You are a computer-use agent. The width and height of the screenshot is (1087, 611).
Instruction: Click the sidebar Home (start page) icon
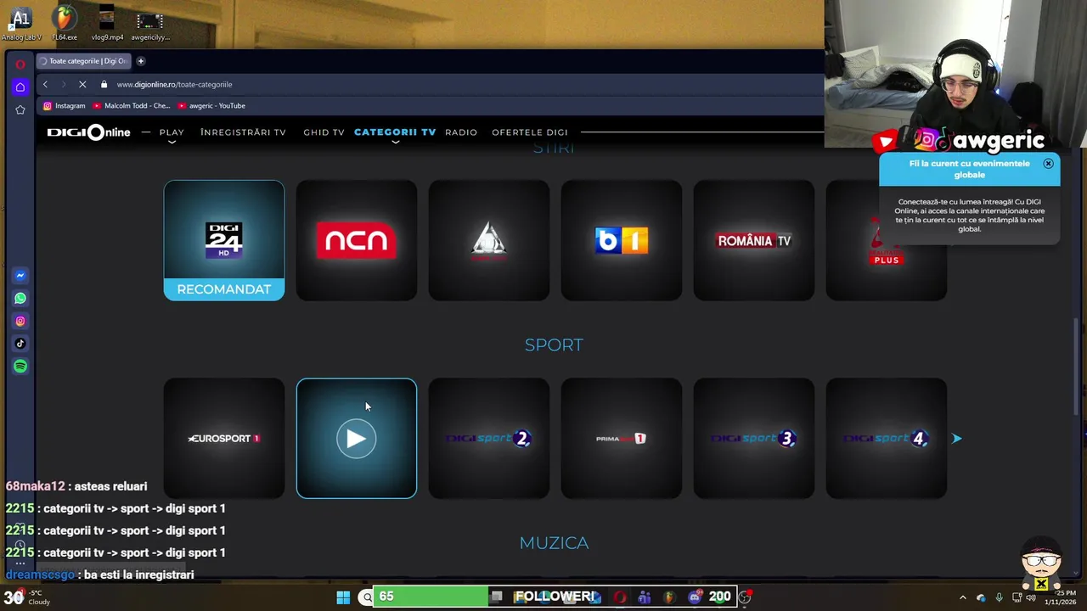20,87
